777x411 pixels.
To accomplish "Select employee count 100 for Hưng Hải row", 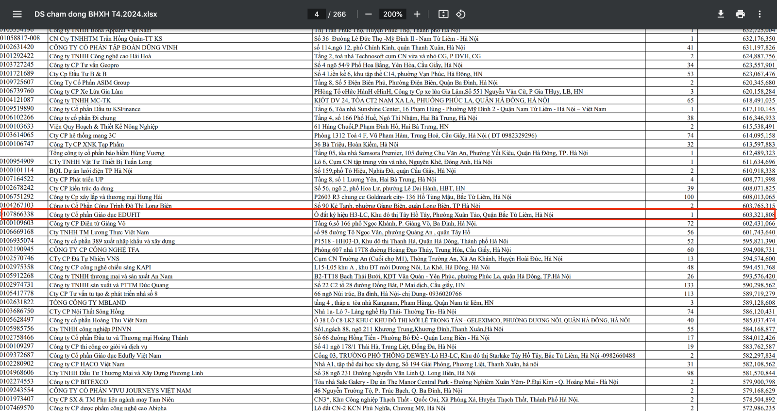I will pos(689,197).
